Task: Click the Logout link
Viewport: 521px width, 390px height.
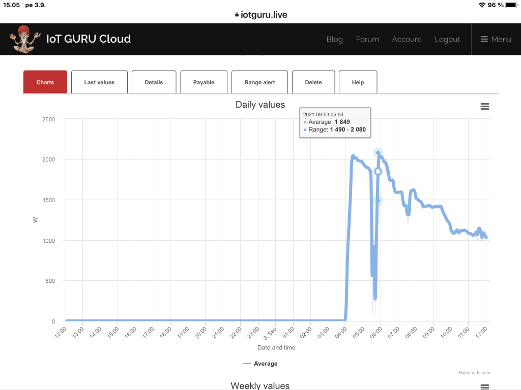Action: [447, 39]
